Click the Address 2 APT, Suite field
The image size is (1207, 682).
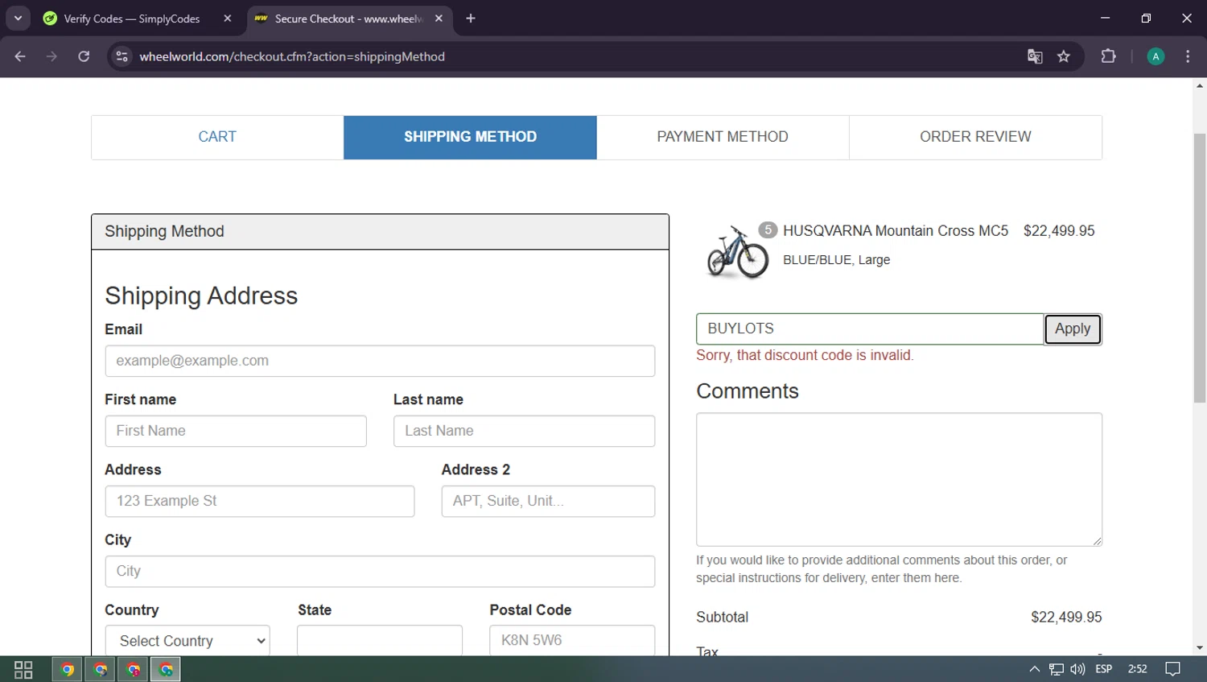coord(548,501)
